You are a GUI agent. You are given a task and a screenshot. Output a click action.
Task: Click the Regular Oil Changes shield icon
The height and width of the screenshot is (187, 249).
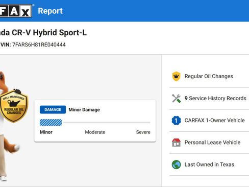pyautogui.click(x=176, y=76)
